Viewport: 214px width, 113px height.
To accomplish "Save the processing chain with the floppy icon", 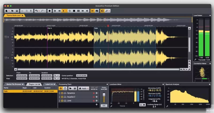I will [75, 88].
